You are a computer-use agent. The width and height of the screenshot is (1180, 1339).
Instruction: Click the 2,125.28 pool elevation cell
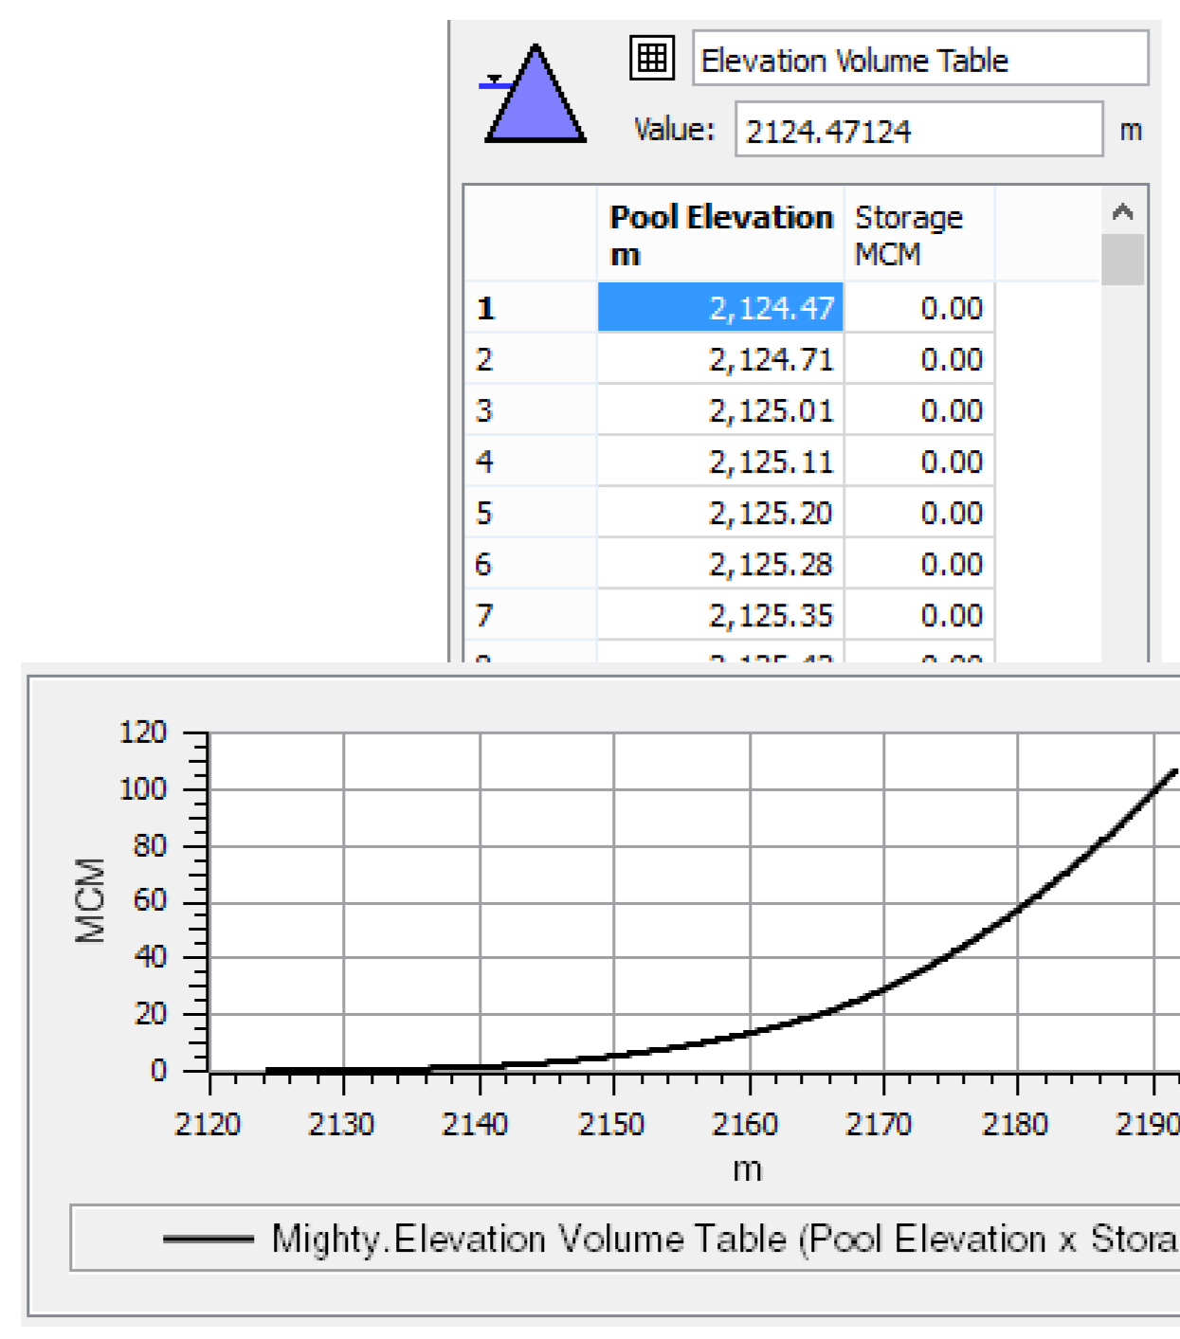(x=720, y=564)
